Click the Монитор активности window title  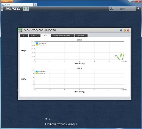tap(40, 30)
